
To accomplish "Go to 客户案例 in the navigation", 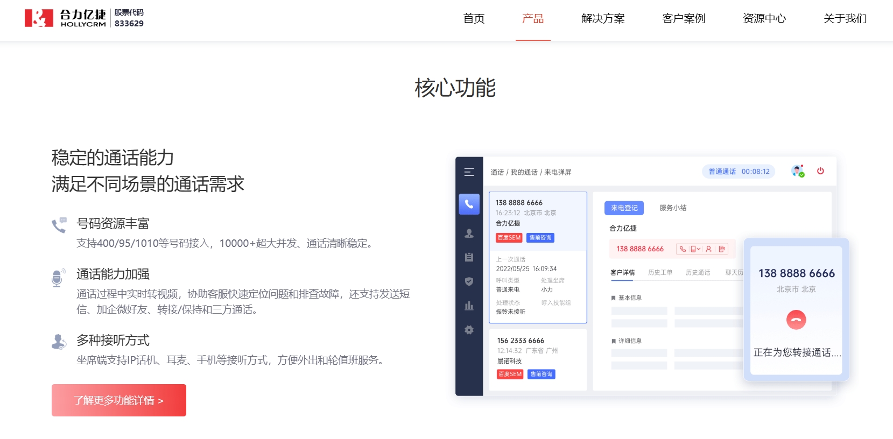I will (684, 18).
